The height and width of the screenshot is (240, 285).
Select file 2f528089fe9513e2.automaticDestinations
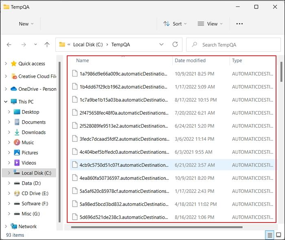(124, 126)
